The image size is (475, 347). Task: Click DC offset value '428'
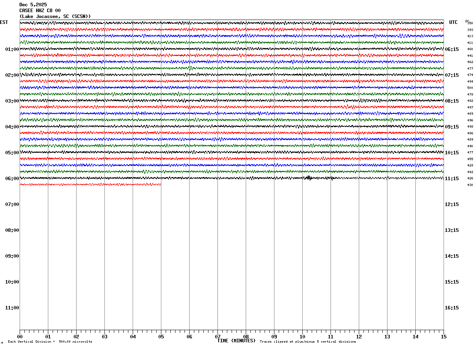pos(470,166)
